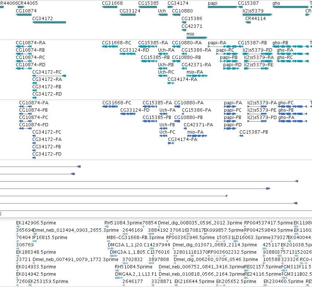Select the CG33124 gene label

tap(130, 11)
